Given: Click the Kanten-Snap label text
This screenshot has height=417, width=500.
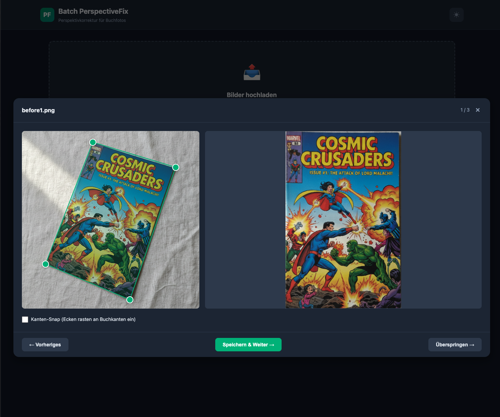Looking at the screenshot, I should point(83,320).
